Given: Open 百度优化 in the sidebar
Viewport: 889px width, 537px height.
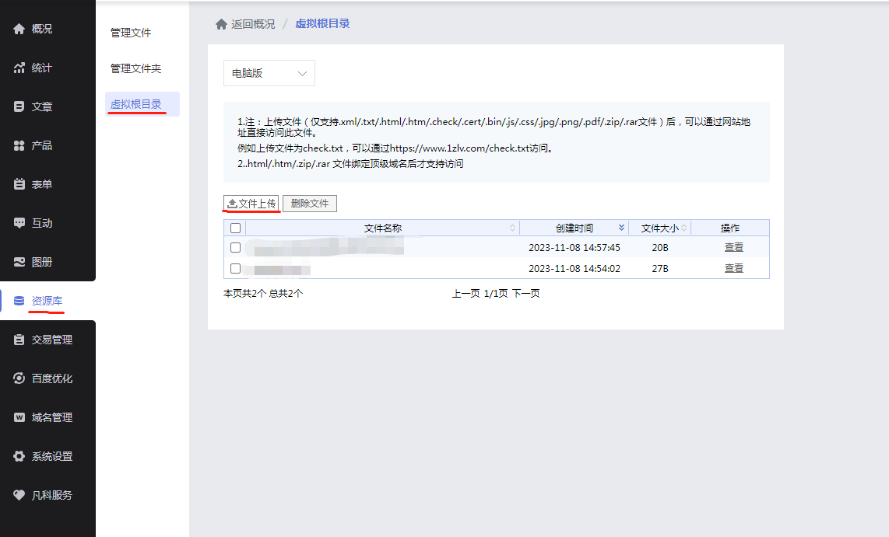Looking at the screenshot, I should pos(52,378).
